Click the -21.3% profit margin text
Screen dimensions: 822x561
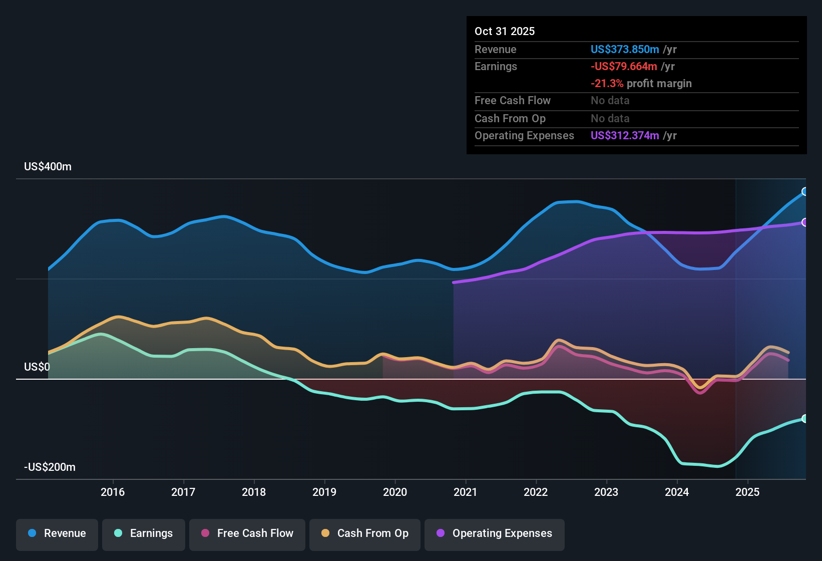click(x=641, y=83)
